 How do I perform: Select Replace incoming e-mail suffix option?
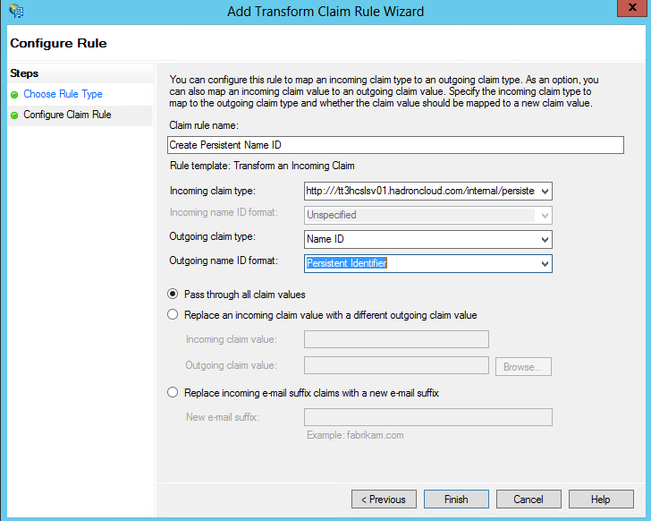point(173,392)
